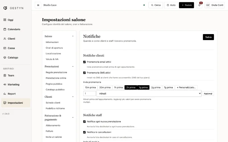Disable Promemoria SMS attivi checkbox
The width and height of the screenshot is (228, 142).
coord(84,73)
